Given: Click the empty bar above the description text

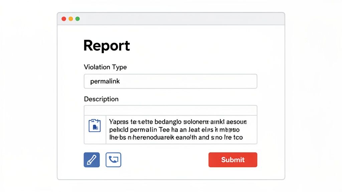Looking at the screenshot, I should pyautogui.click(x=171, y=110).
